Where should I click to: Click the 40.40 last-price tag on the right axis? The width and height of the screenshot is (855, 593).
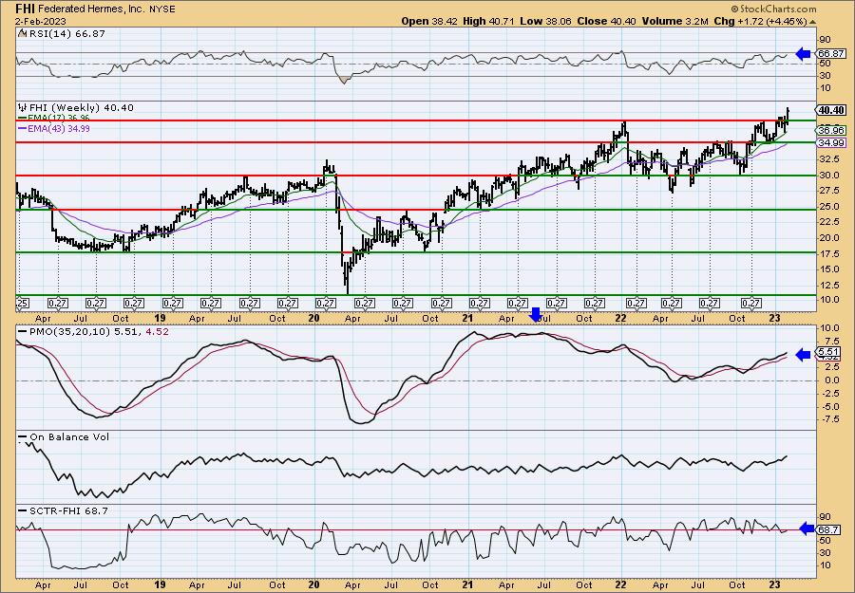pyautogui.click(x=832, y=110)
